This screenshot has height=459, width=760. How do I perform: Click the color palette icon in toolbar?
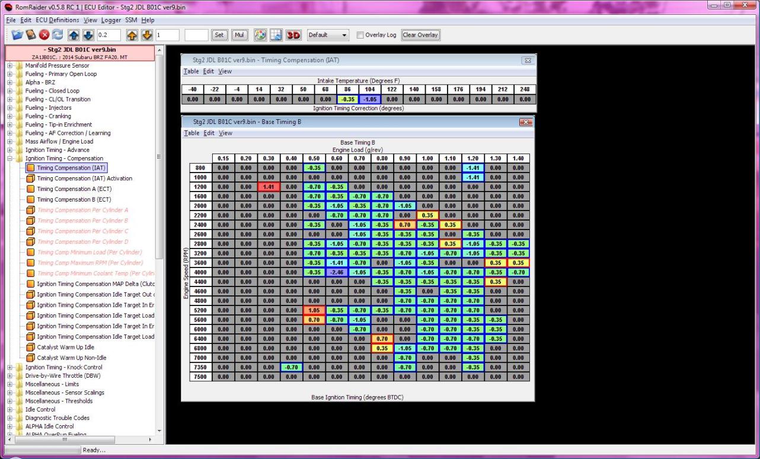click(260, 35)
